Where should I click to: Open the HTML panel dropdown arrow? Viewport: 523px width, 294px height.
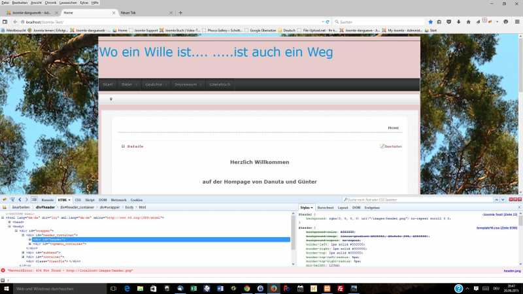(x=69, y=200)
